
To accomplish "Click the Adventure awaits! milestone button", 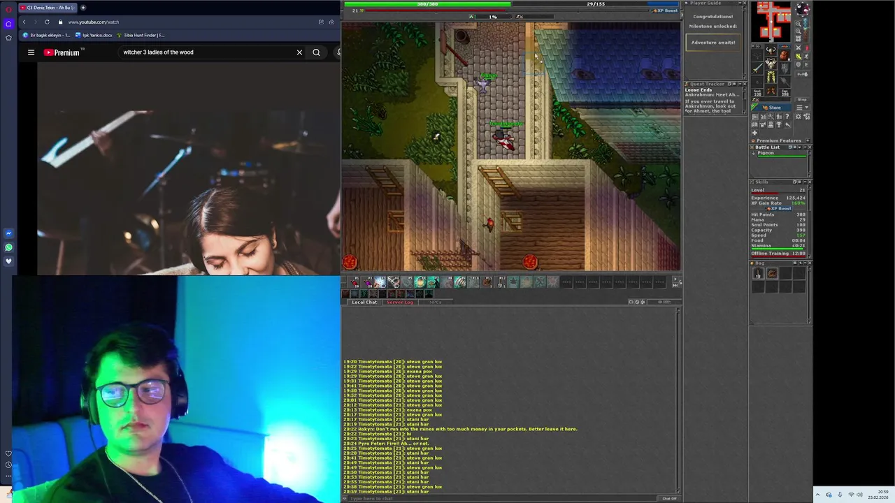I will coord(713,43).
